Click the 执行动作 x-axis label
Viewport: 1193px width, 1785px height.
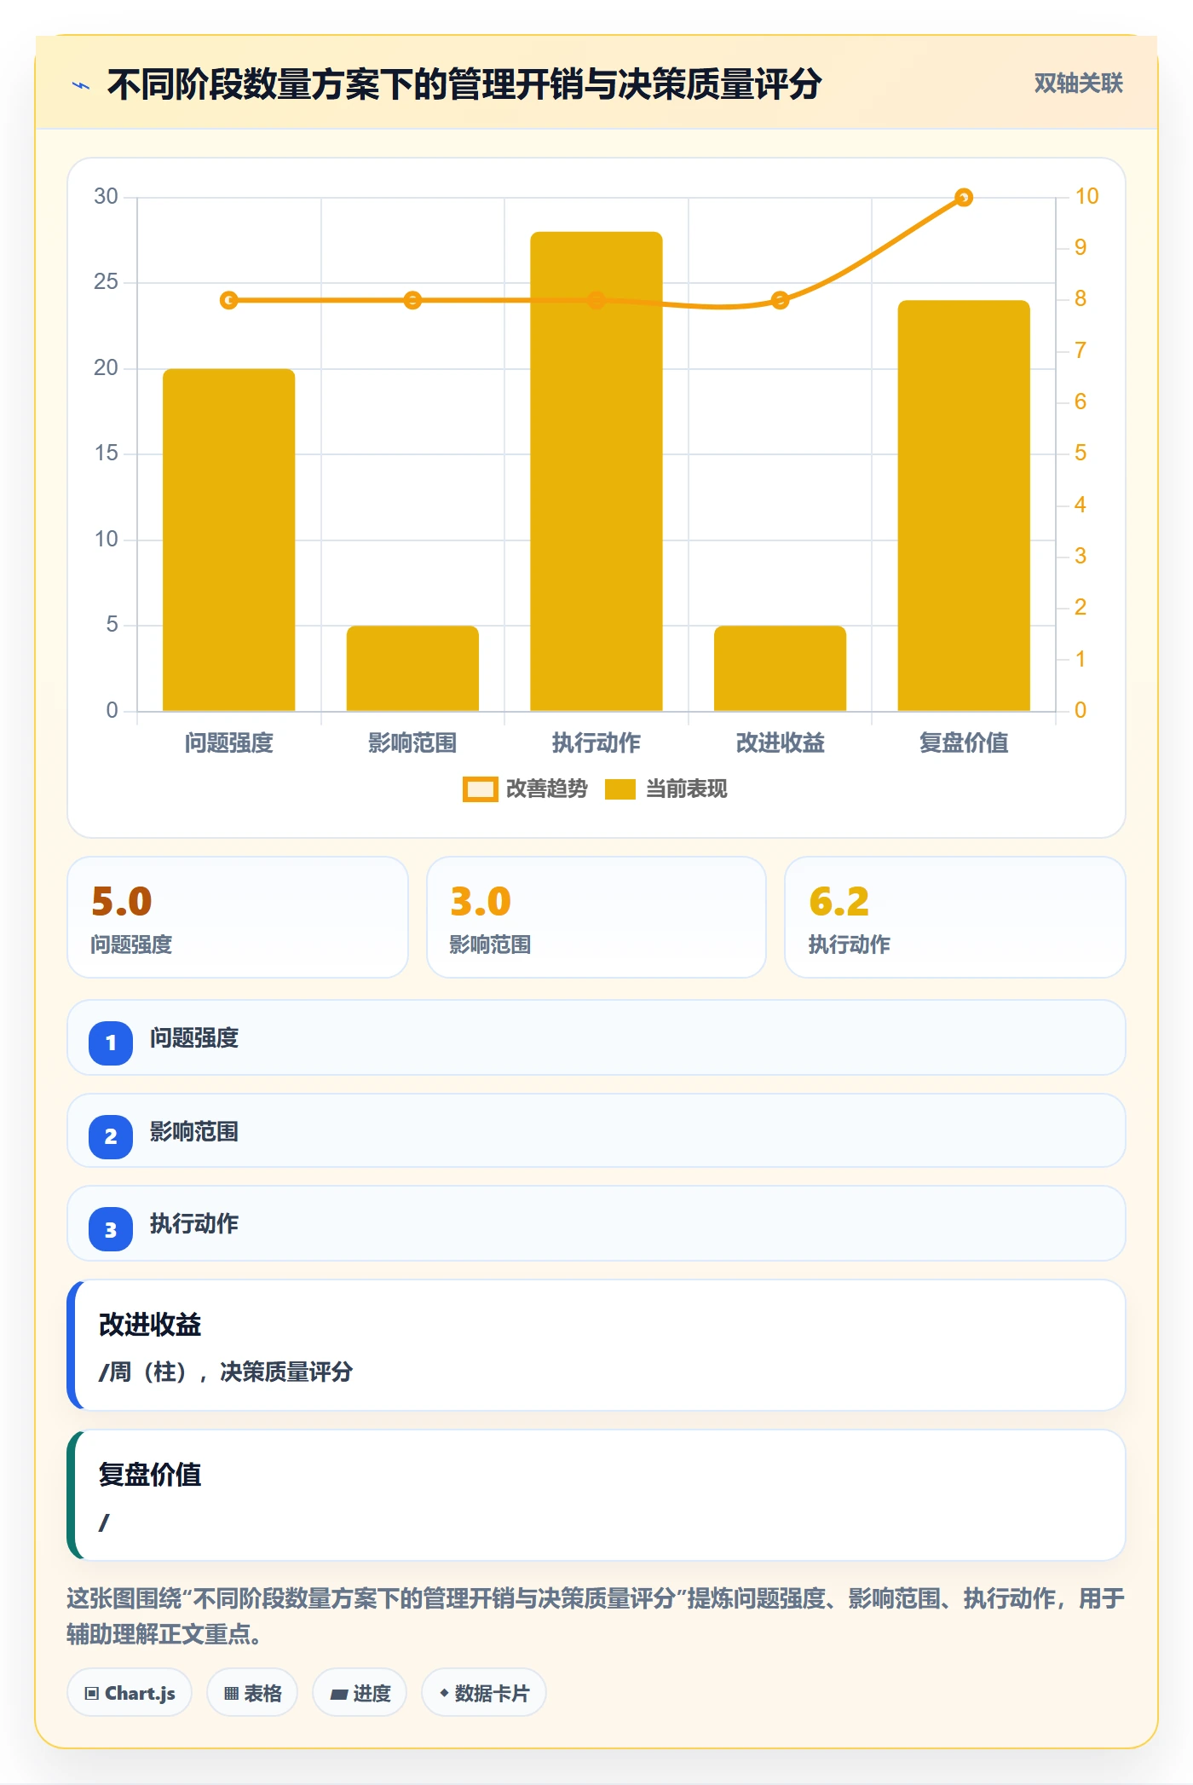pos(596,743)
